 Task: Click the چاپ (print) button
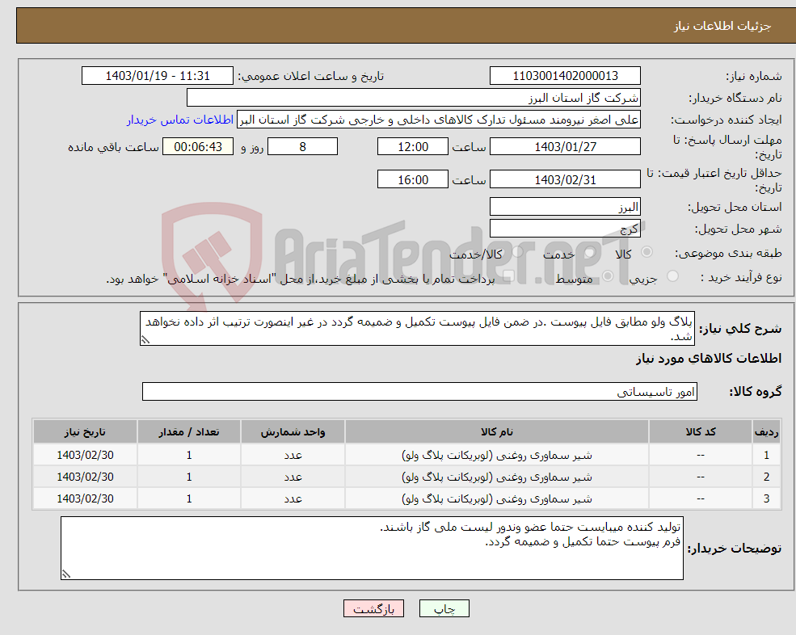tap(444, 608)
